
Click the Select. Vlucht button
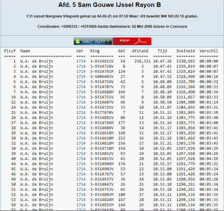coord(93,41)
